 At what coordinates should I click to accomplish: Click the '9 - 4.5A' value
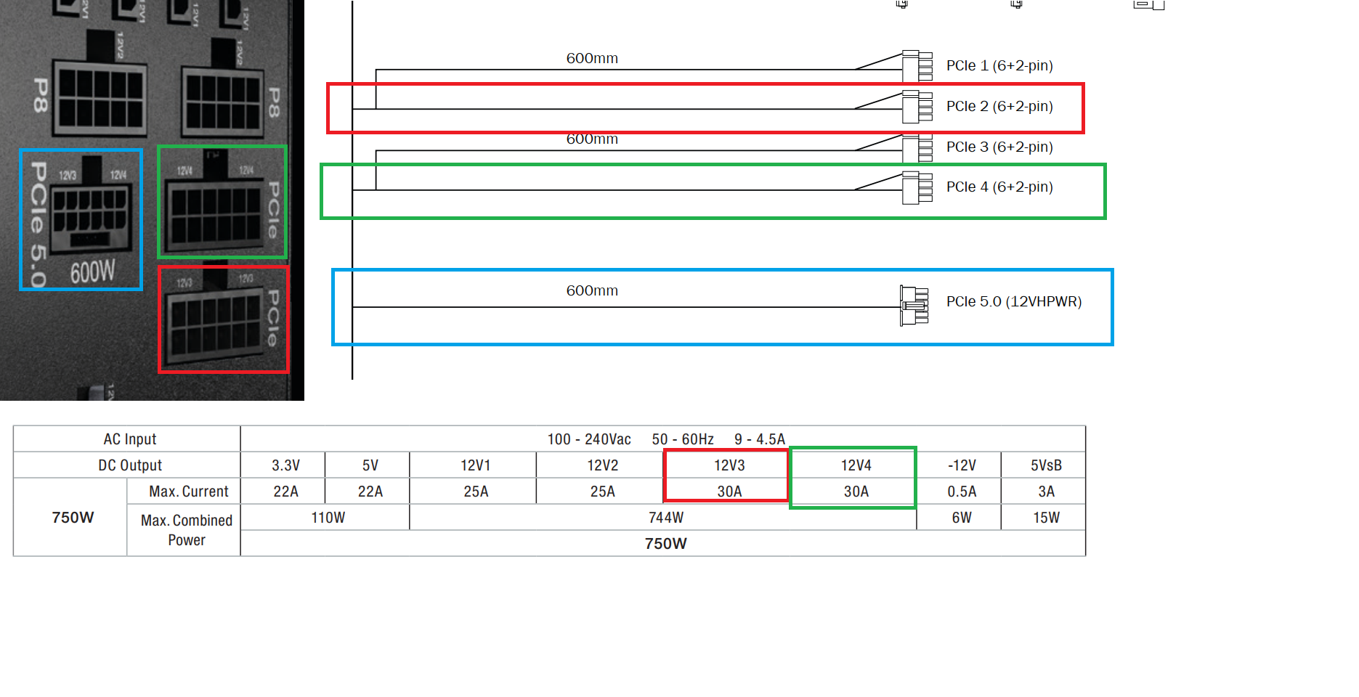(x=760, y=439)
